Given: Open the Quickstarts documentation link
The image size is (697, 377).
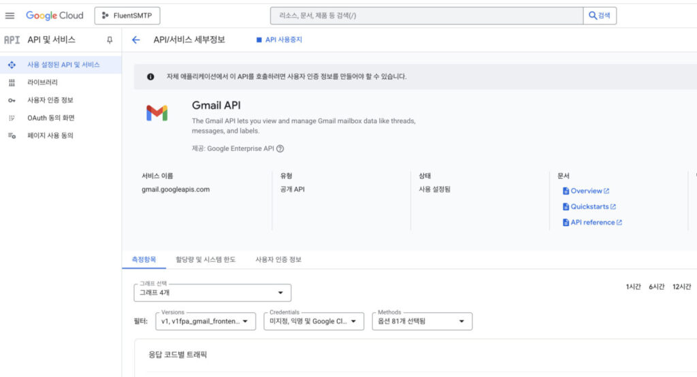Looking at the screenshot, I should point(589,207).
